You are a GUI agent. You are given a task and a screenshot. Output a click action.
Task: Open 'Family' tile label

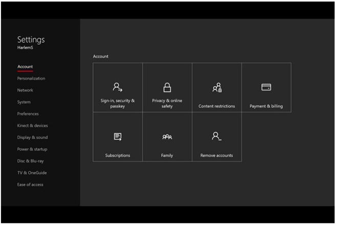click(x=167, y=156)
